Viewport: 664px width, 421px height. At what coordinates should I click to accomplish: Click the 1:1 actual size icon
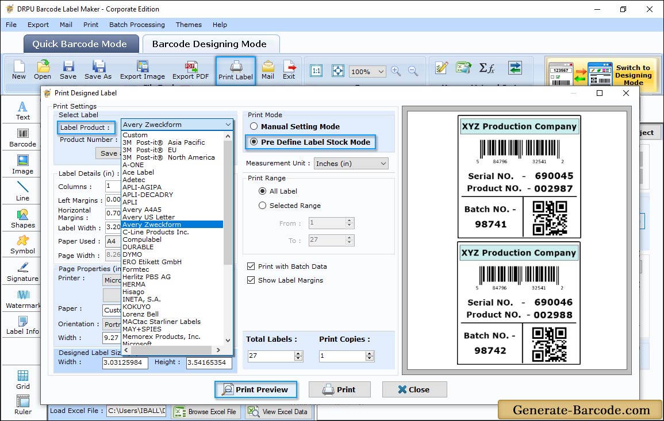coord(316,71)
